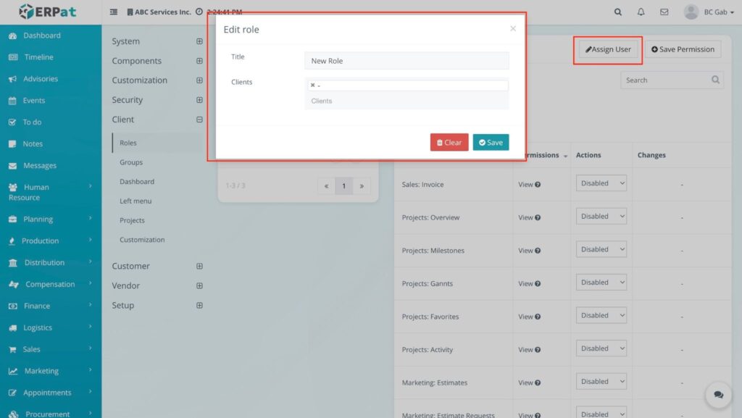Click the Assign User button
This screenshot has height=418, width=742.
pyautogui.click(x=608, y=49)
